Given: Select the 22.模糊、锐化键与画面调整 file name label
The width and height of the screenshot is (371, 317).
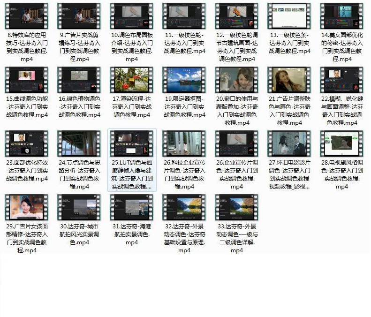Looking at the screenshot, I should (x=342, y=111).
